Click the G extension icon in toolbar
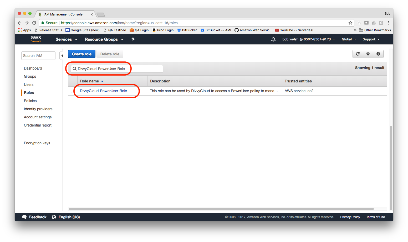Viewport: 408px width, 242px height. point(381,23)
